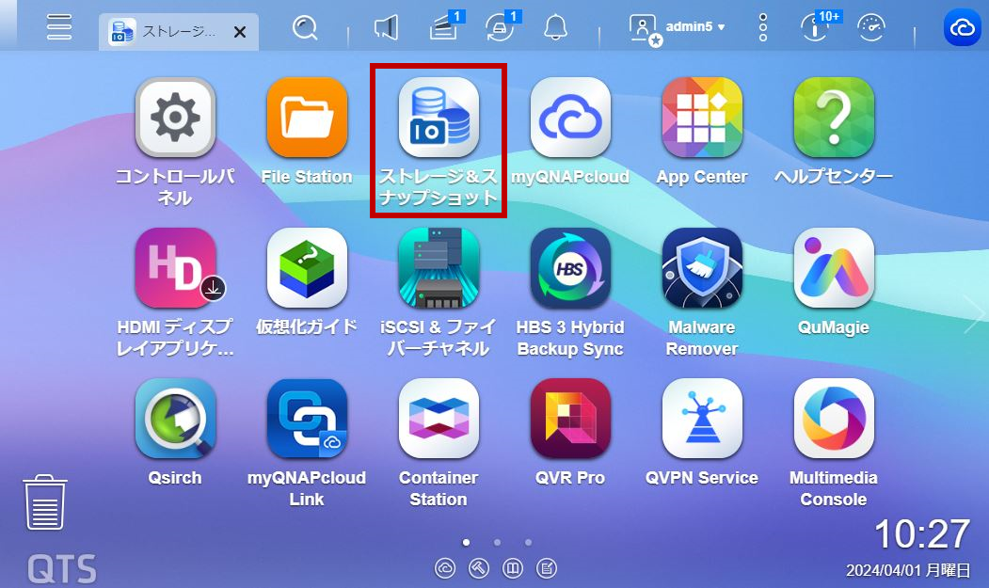
Task: Click the search magnifier in toolbar
Action: [x=304, y=27]
